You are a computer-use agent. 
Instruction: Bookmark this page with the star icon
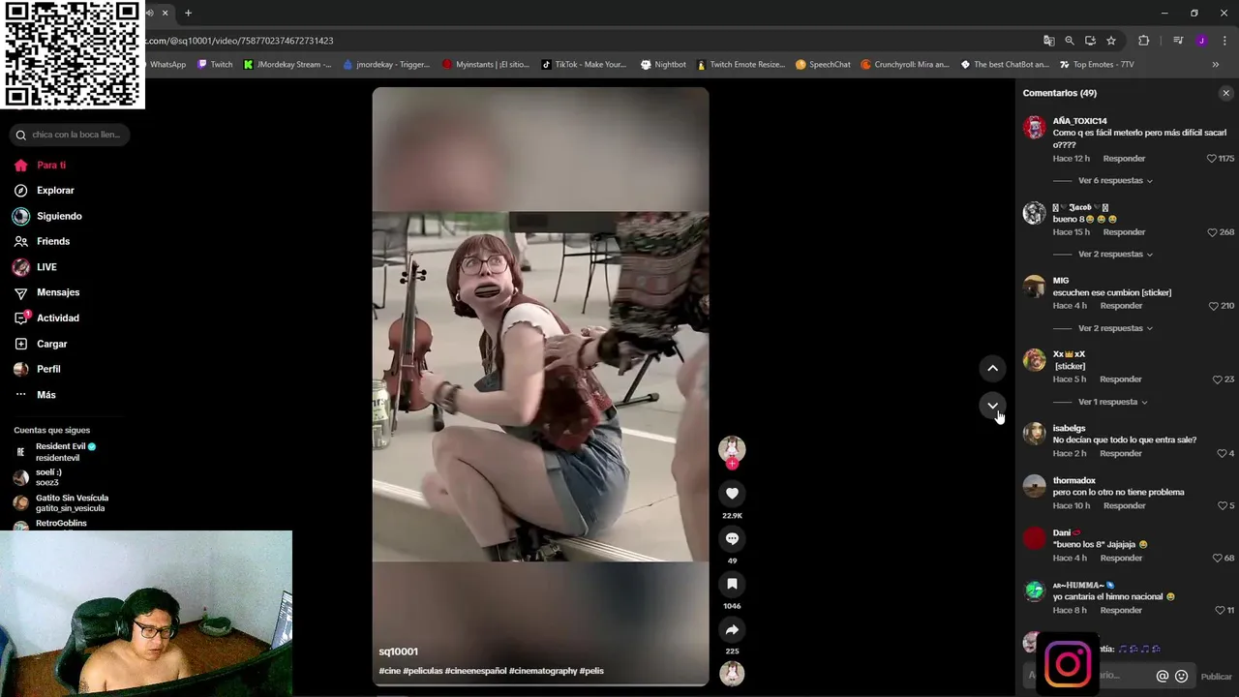(1111, 41)
